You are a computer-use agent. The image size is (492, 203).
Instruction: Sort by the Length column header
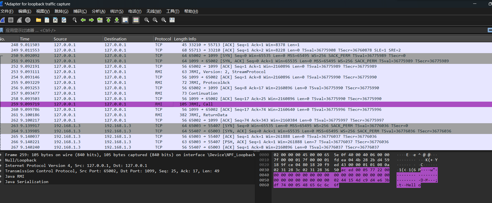(180, 39)
